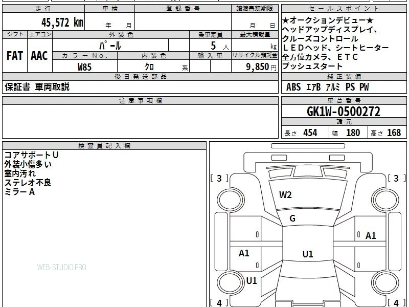Click the color number W85

pos(84,67)
